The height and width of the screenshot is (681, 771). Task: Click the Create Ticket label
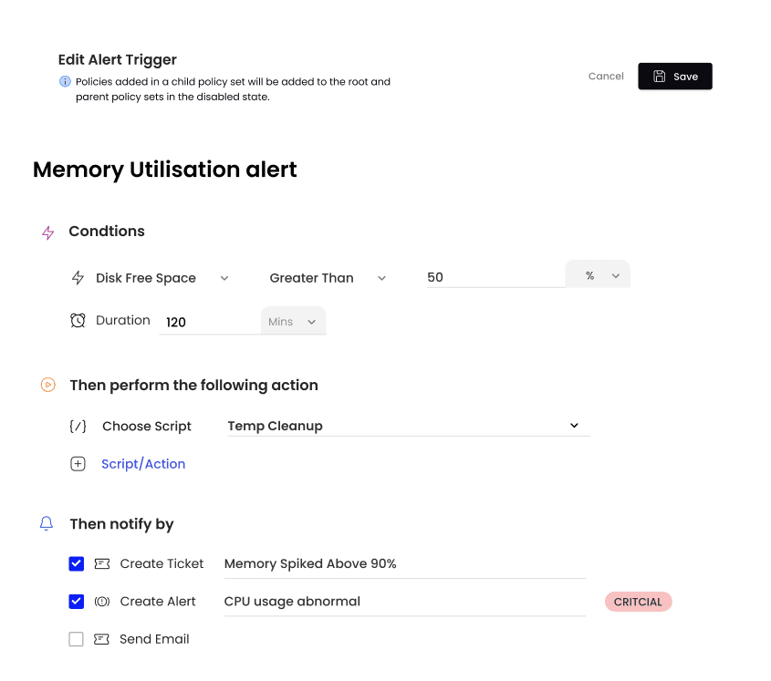(x=161, y=563)
